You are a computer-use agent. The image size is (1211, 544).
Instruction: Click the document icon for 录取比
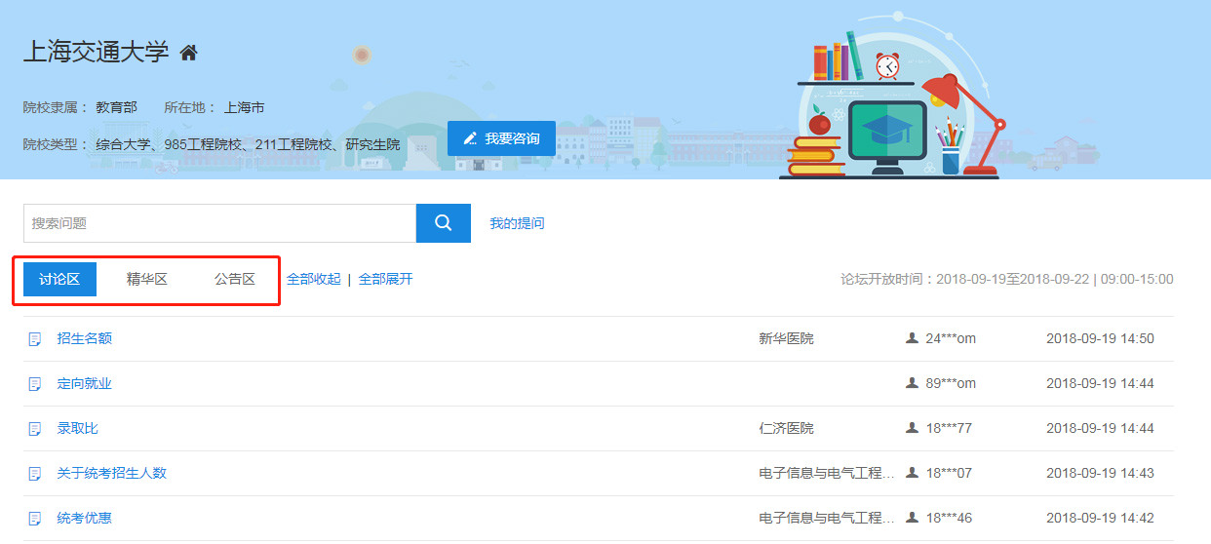click(35, 429)
